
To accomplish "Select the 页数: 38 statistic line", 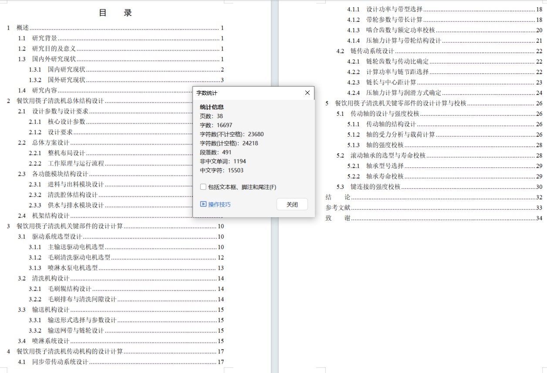I will click(x=211, y=116).
